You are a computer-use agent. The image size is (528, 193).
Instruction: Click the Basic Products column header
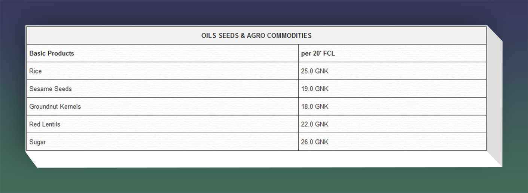tap(52, 53)
